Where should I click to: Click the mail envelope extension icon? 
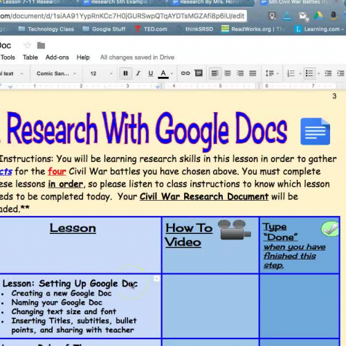click(x=303, y=16)
